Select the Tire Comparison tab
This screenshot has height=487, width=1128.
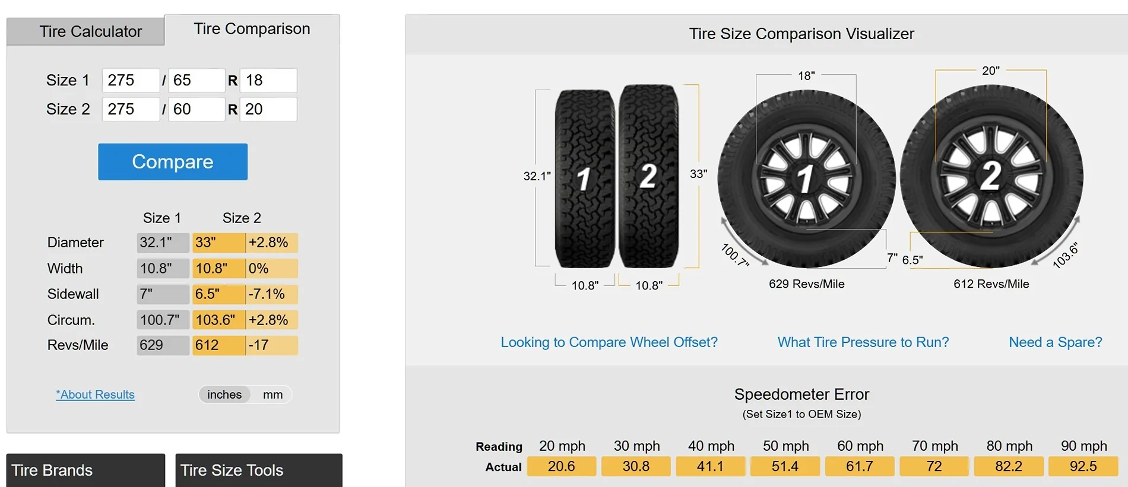[x=252, y=29]
